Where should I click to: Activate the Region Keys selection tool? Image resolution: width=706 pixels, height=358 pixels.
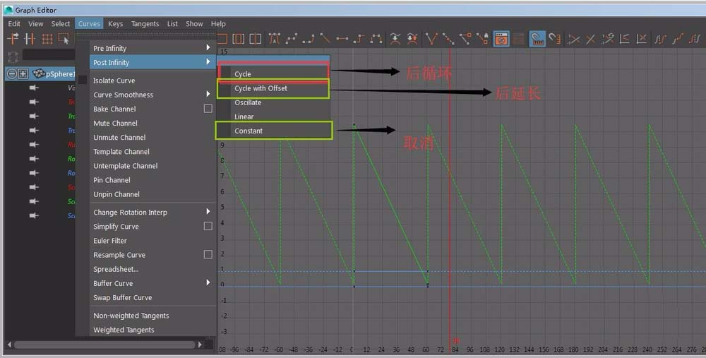[65, 39]
